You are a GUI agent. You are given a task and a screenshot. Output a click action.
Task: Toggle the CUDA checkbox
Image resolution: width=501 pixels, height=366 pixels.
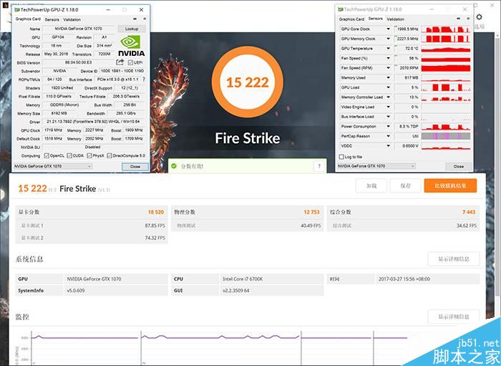pyautogui.click(x=69, y=155)
